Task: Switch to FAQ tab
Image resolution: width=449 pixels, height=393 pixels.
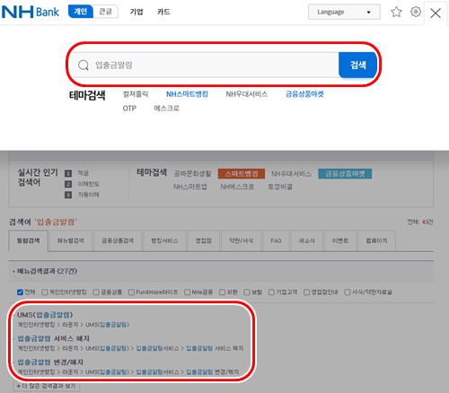Action: pos(276,240)
